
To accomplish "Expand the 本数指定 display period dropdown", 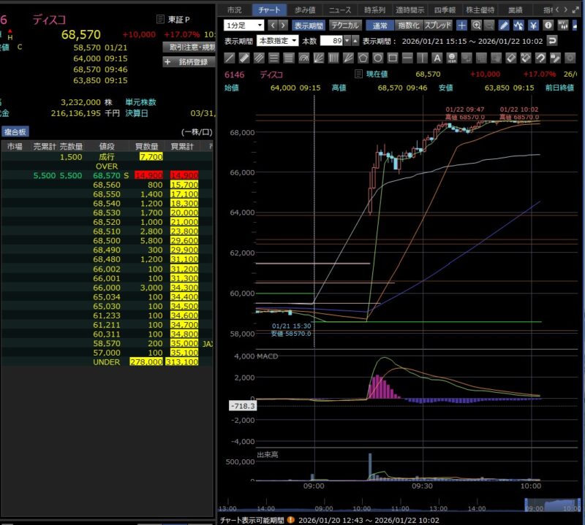I will click(277, 41).
